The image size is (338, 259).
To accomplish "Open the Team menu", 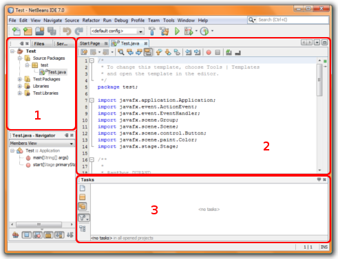I will coord(154,21).
